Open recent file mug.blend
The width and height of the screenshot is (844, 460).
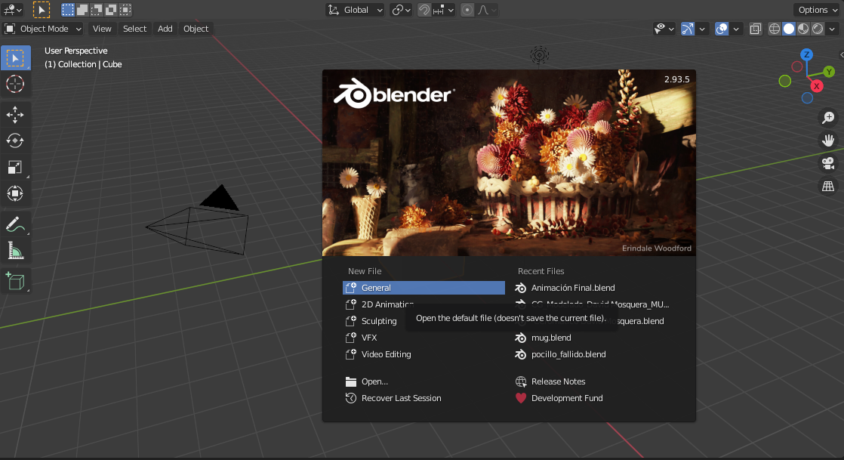[593, 338]
